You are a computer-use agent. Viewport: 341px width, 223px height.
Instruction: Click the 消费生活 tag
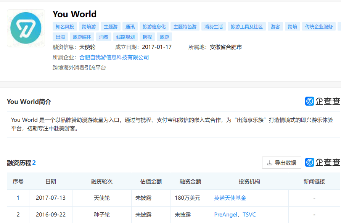[213, 26]
